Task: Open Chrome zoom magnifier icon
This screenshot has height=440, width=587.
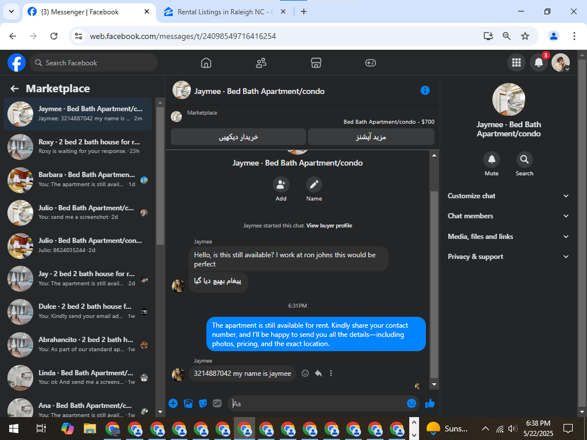Action: coord(507,36)
